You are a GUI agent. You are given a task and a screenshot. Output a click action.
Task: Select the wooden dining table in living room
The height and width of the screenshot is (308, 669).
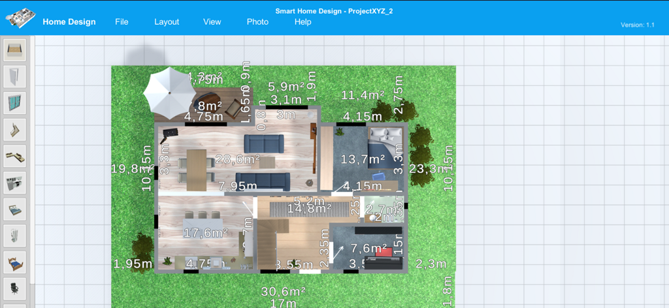[196, 170]
